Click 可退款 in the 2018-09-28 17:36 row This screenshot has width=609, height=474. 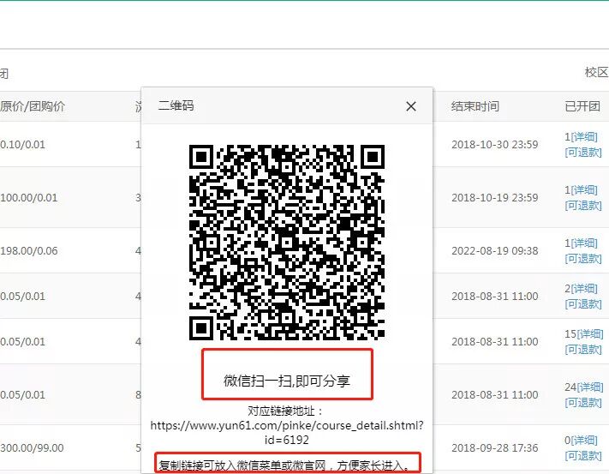tap(583, 456)
